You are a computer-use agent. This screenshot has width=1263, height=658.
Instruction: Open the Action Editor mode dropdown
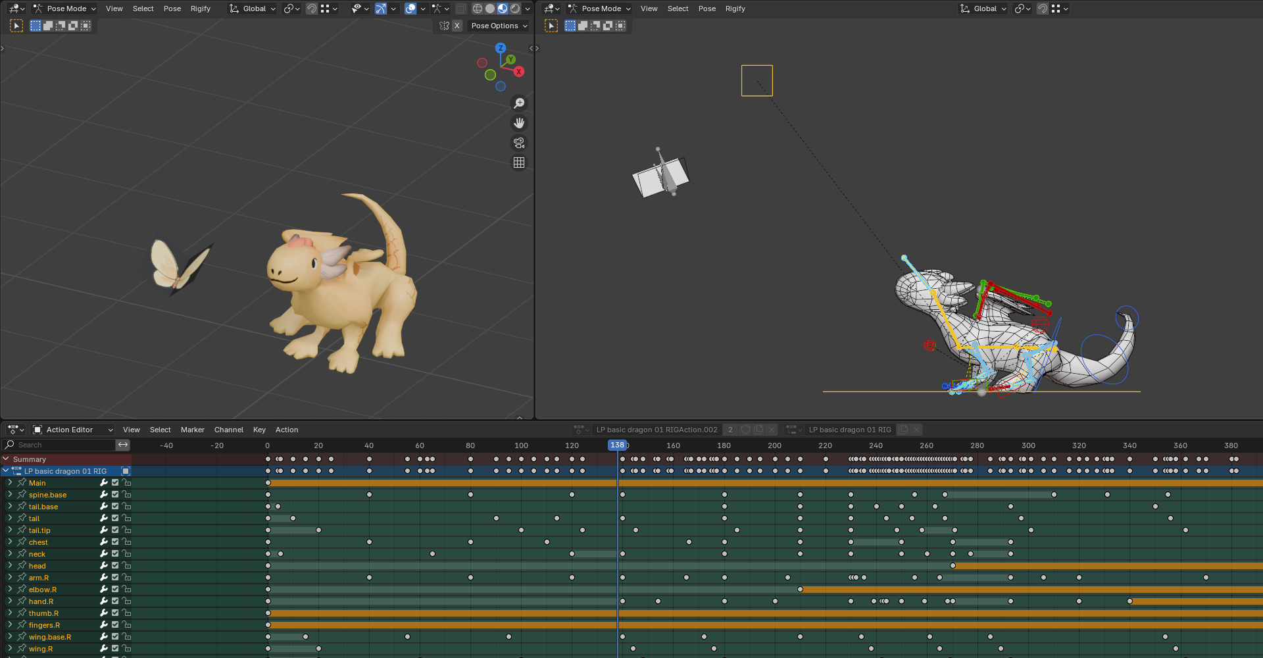tap(73, 430)
